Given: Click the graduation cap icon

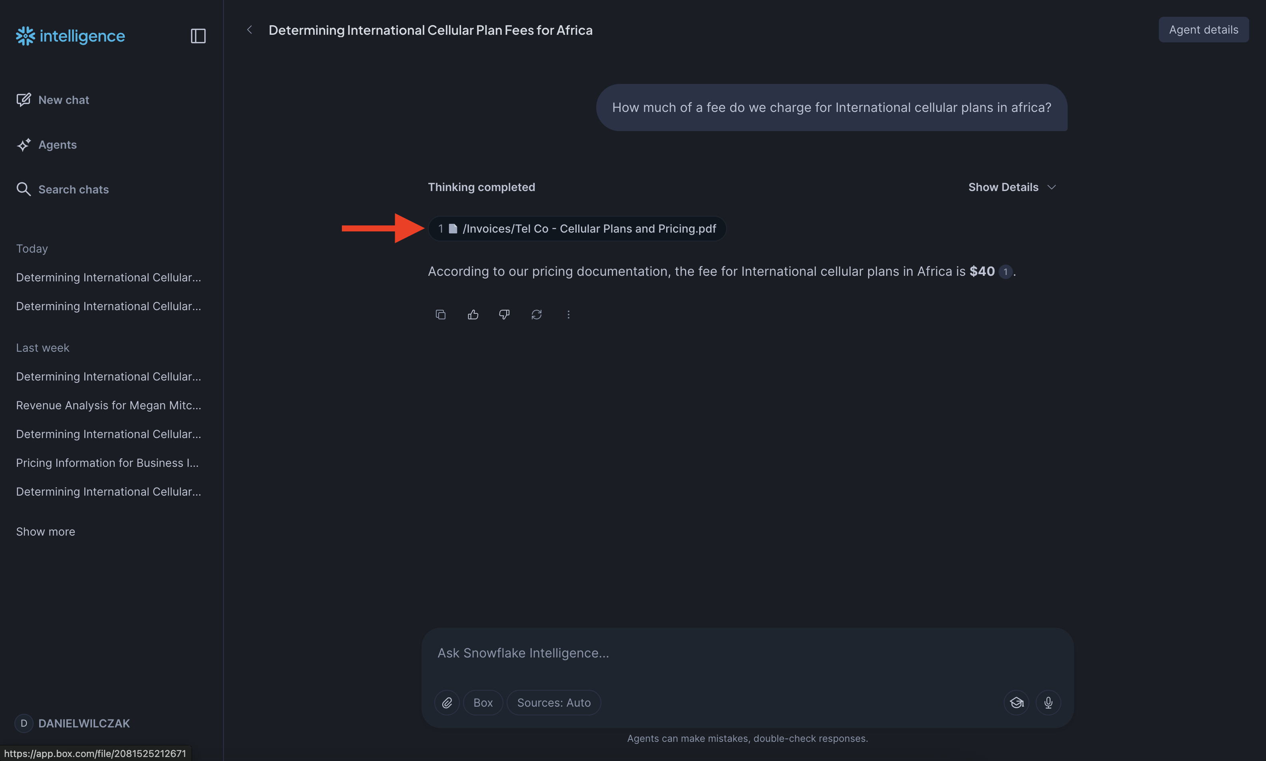Looking at the screenshot, I should pyautogui.click(x=1016, y=702).
